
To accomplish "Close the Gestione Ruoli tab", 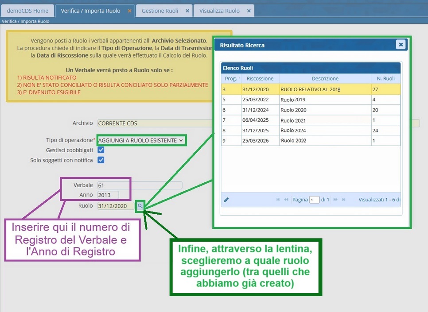I will (187, 11).
